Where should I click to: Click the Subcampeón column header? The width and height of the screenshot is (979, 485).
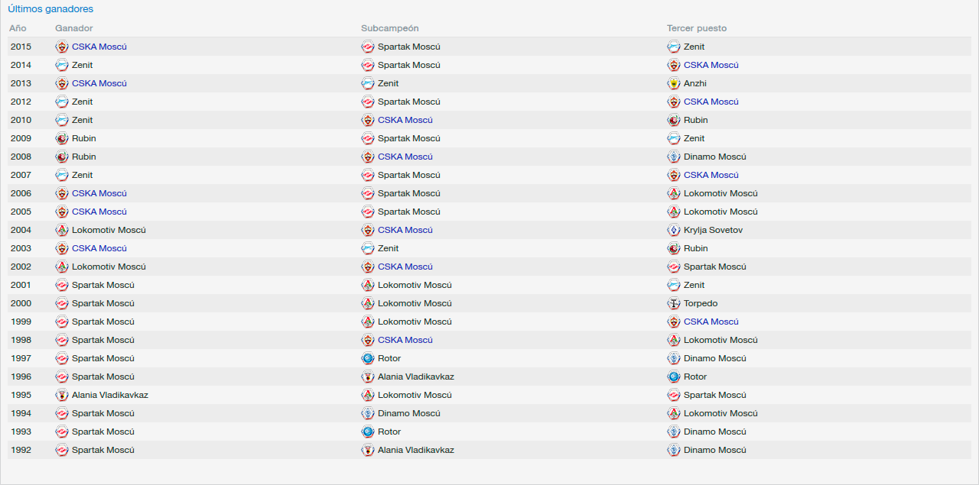390,28
